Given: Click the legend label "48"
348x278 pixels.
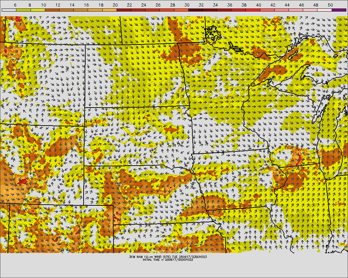Looking at the screenshot, I should [316, 5].
